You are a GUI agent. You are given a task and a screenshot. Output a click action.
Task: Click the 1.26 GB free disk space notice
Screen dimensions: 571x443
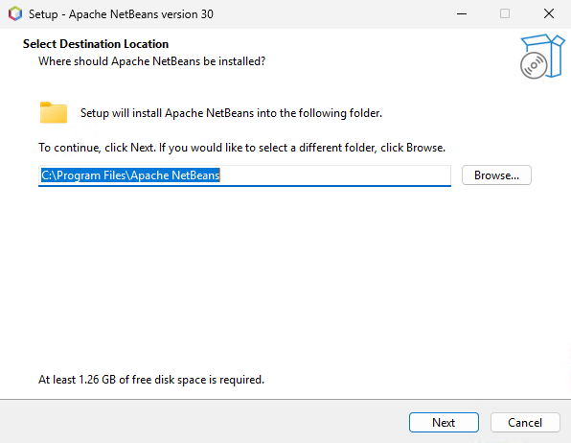pos(151,380)
